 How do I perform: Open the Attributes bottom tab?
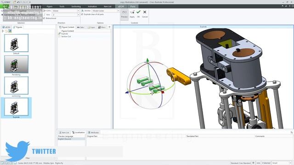93,132
